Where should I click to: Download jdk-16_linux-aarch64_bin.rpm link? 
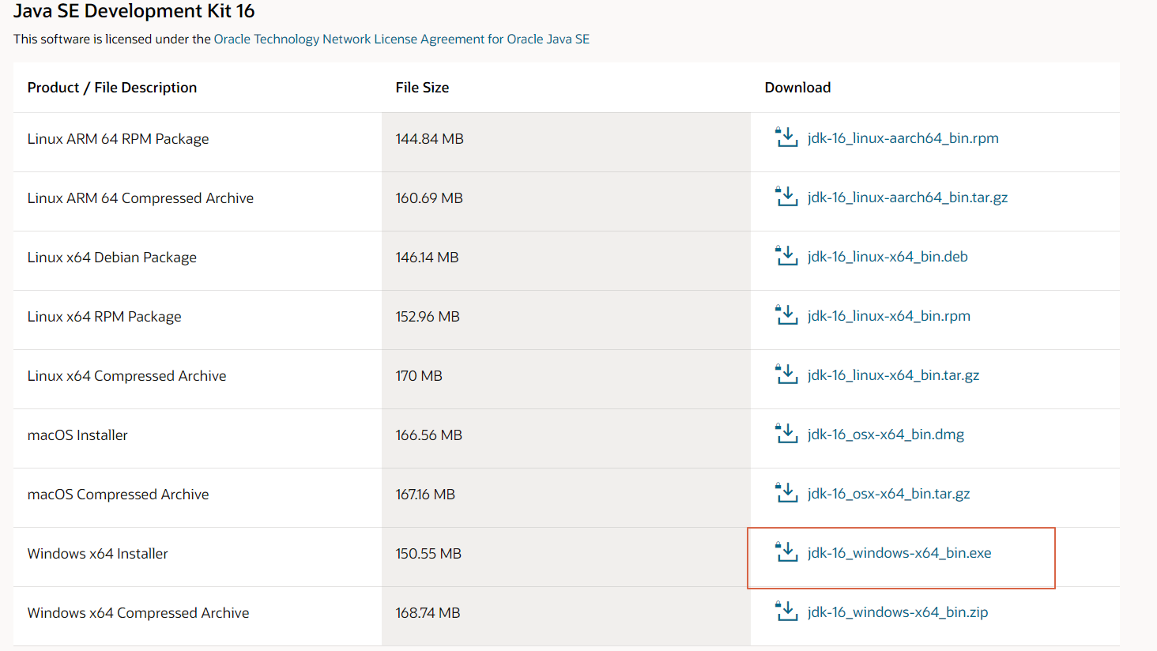(903, 138)
